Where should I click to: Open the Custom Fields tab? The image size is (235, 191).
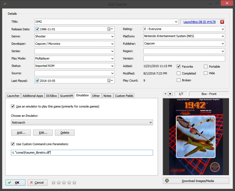(124, 96)
